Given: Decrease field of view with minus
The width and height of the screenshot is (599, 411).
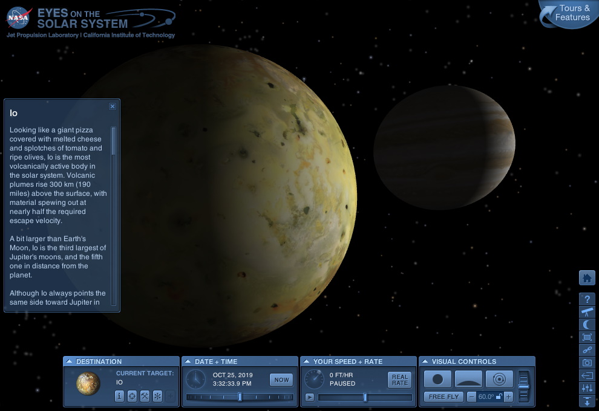Looking at the screenshot, I should [471, 397].
